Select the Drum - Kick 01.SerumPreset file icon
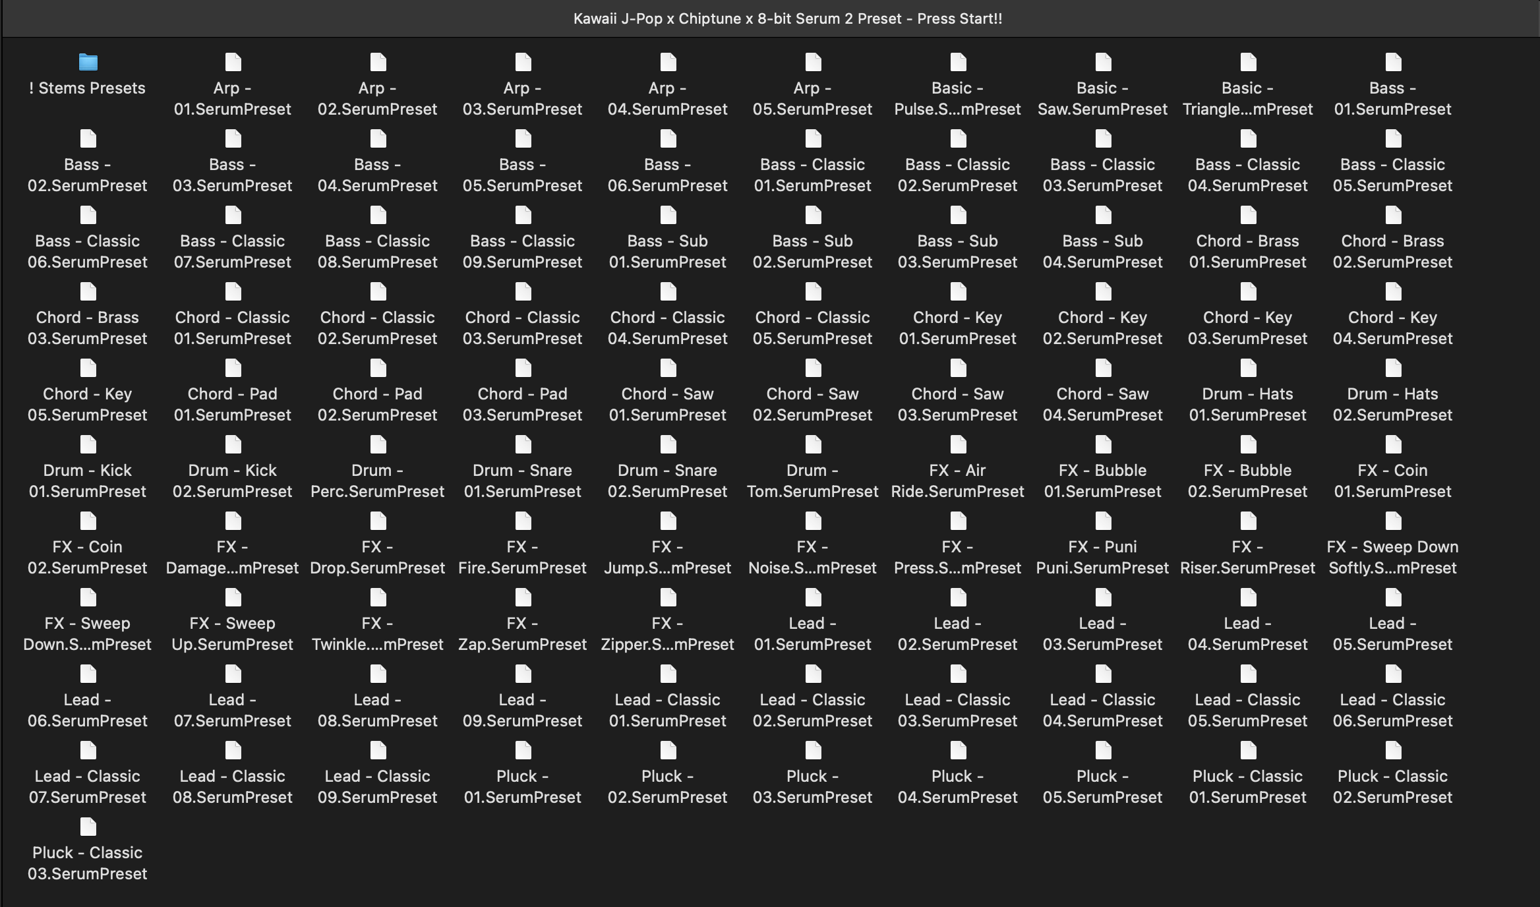 pyautogui.click(x=88, y=445)
